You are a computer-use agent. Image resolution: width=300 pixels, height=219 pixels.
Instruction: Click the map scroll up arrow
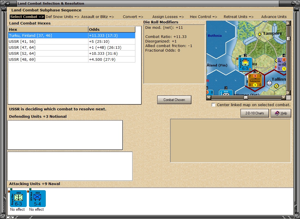pos(289,23)
